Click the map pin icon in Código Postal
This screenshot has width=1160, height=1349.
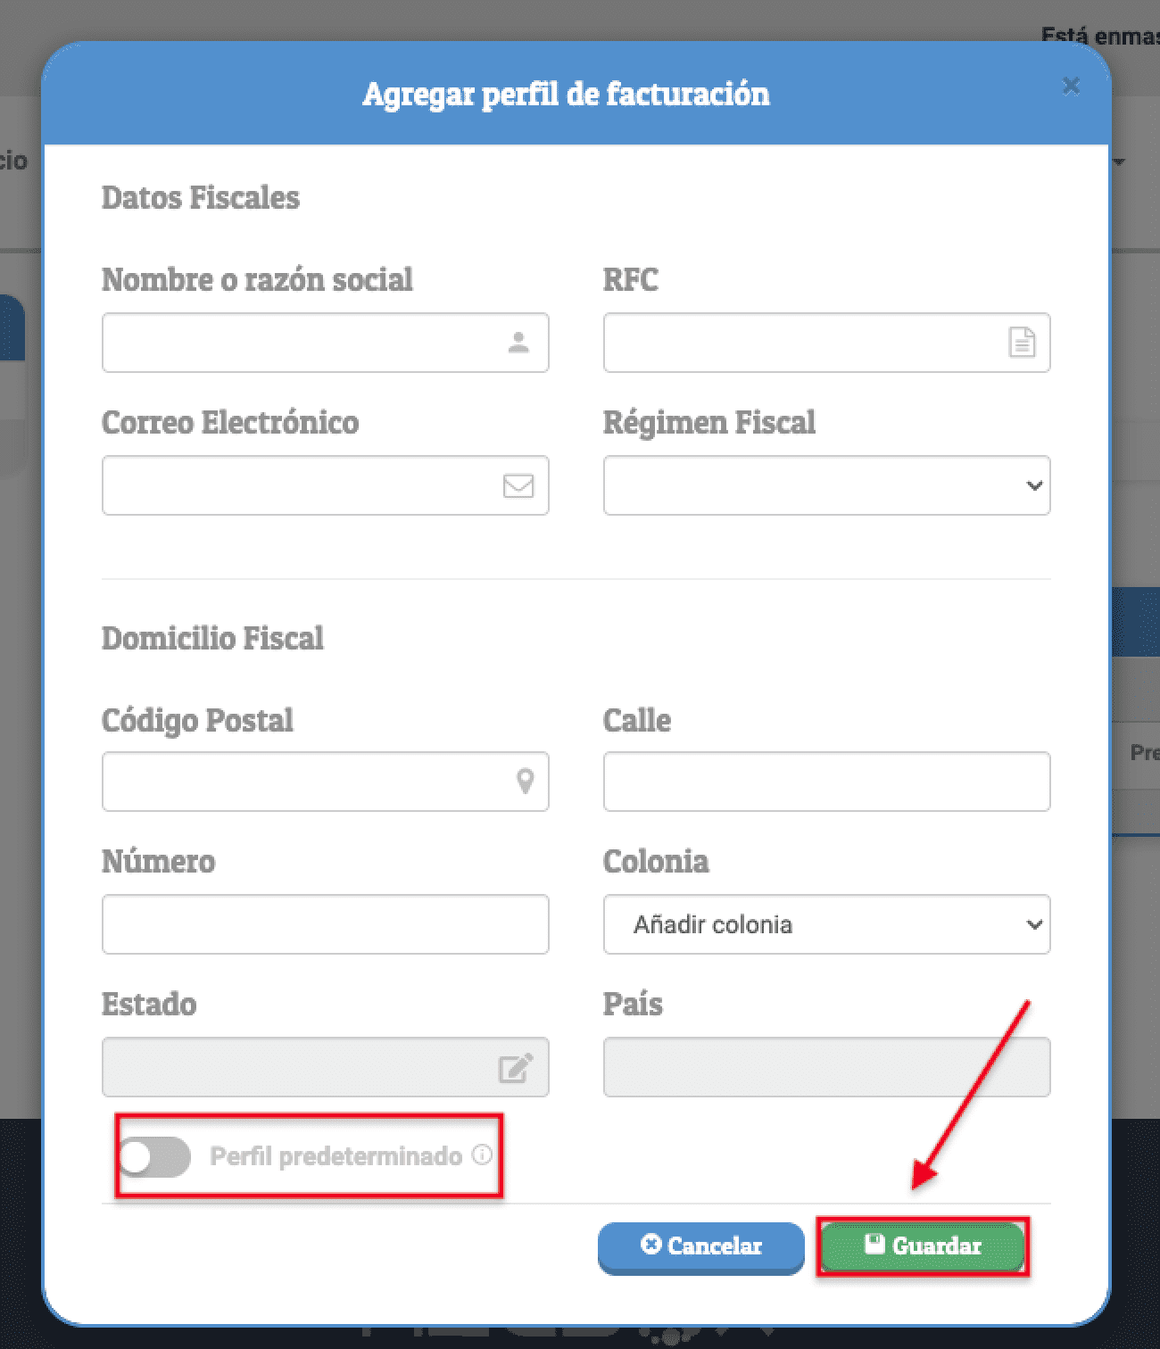(x=526, y=782)
